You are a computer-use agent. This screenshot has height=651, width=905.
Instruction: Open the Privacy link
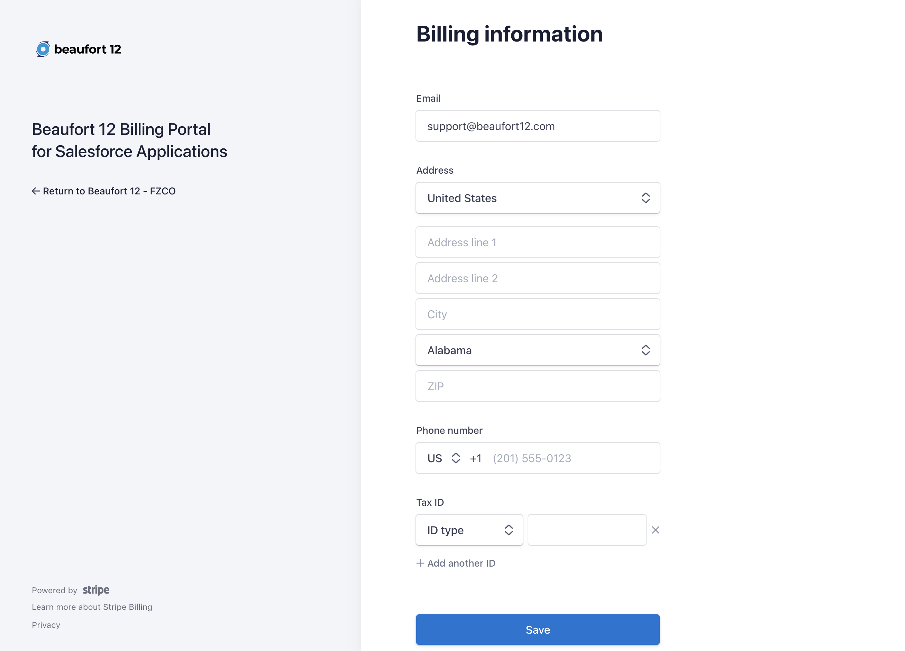point(46,625)
